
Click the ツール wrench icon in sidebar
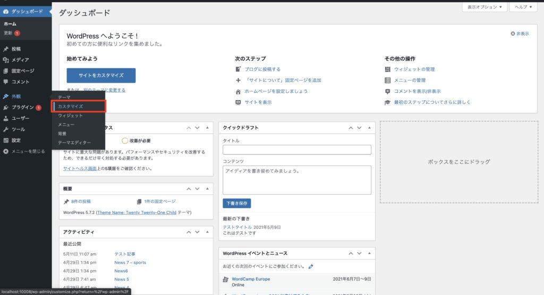pos(6,129)
